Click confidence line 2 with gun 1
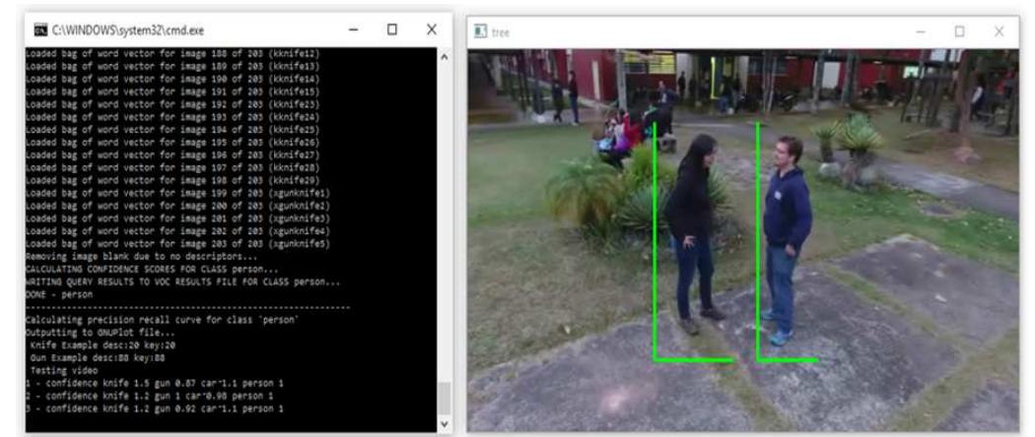 (149, 396)
